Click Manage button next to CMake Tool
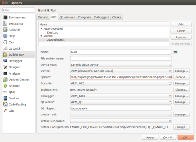Viewport: 196px width, 142px height. click(181, 115)
